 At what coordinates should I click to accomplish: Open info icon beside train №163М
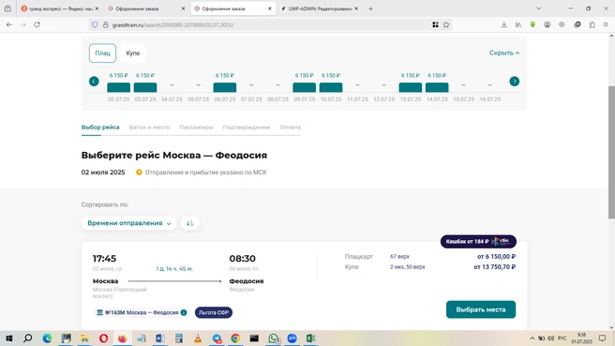pos(184,312)
